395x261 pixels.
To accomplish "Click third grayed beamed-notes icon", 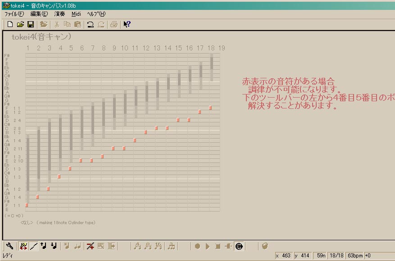I will [x=158, y=246].
